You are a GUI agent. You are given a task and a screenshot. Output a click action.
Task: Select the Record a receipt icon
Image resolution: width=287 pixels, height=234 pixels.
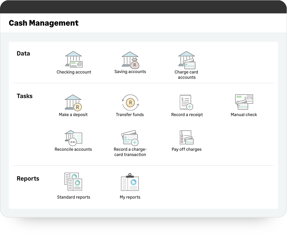[x=186, y=102]
